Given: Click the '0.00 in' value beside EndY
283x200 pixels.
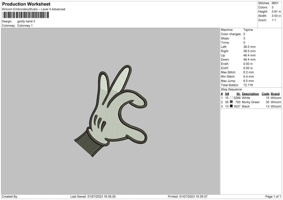Looking at the screenshot, I should pyautogui.click(x=248, y=68).
